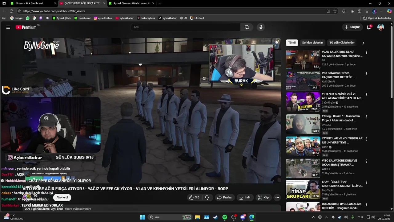Open TUR keyboard language indicator
Screen dimensions: 394x222
[x=360, y=217]
